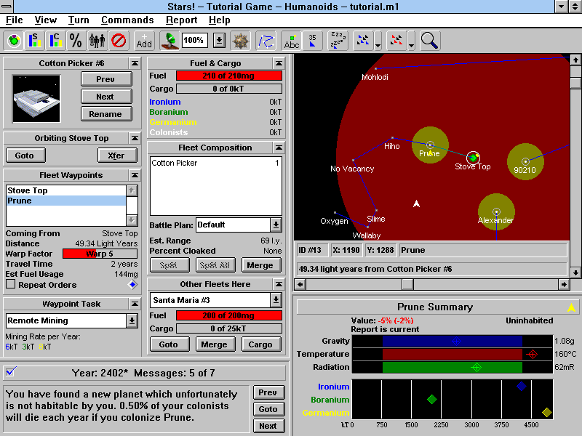Toggle enemy ship design filter icon

[396, 41]
